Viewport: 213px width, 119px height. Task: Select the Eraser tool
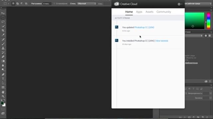[x=3, y=57]
